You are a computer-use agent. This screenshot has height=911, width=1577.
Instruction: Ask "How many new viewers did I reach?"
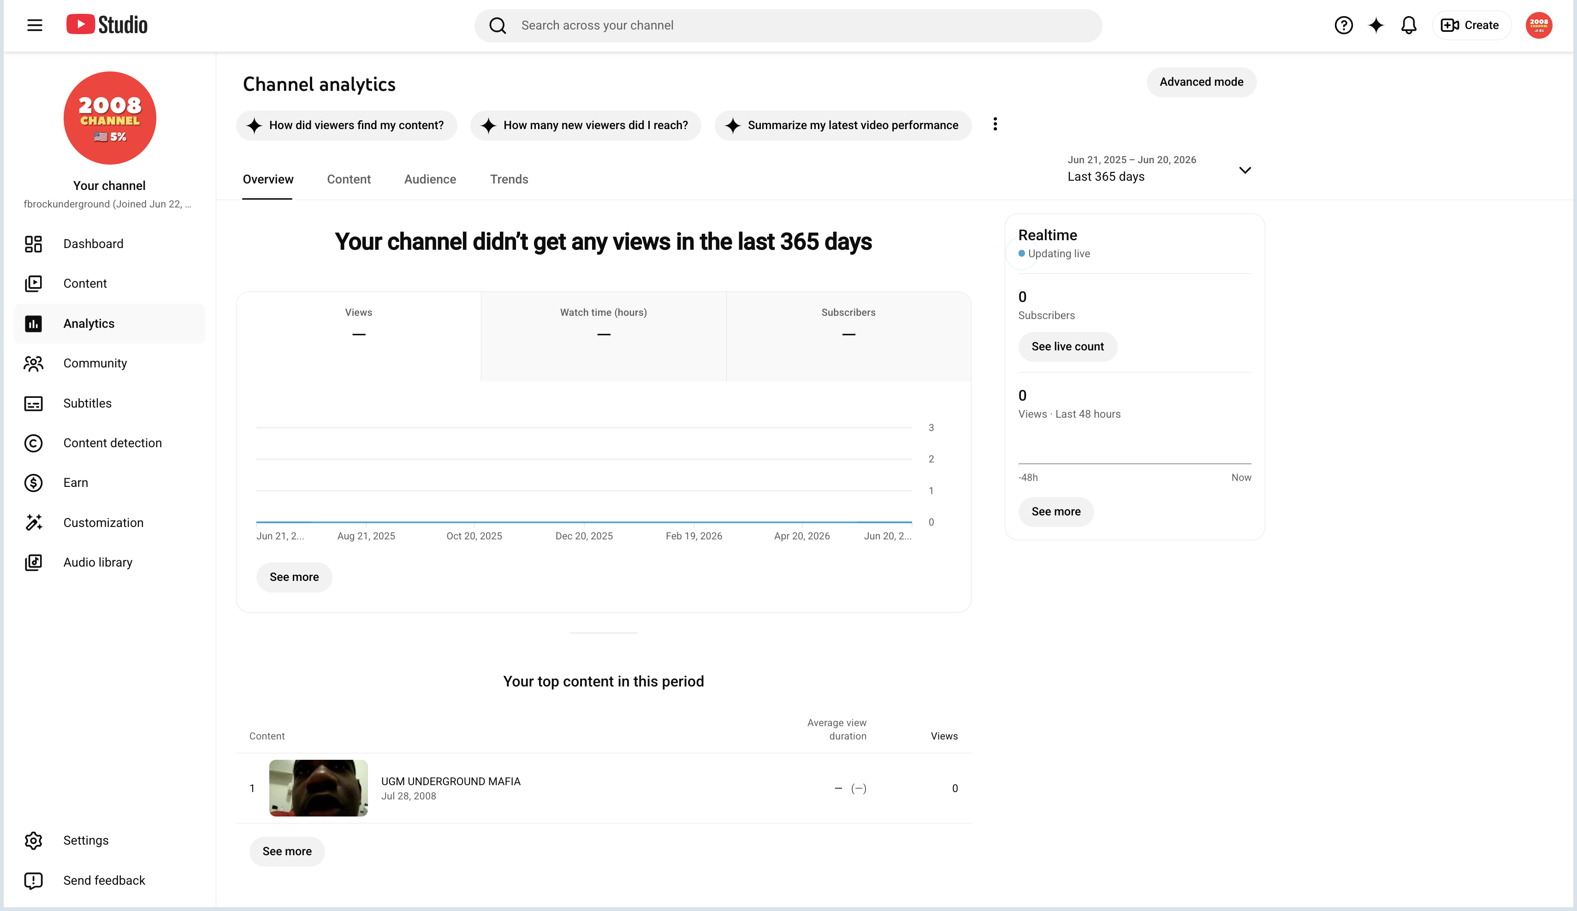tap(585, 125)
